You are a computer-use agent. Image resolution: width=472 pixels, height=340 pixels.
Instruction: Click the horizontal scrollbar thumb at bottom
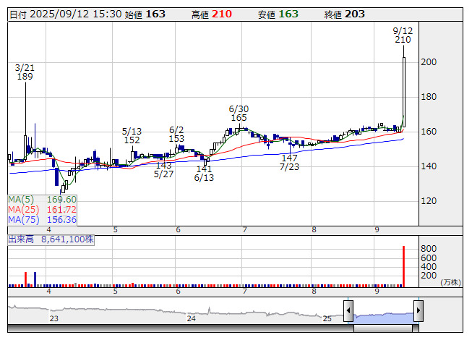(x=383, y=328)
